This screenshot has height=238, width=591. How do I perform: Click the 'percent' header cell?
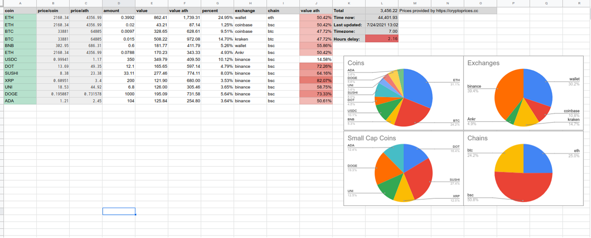(217, 11)
